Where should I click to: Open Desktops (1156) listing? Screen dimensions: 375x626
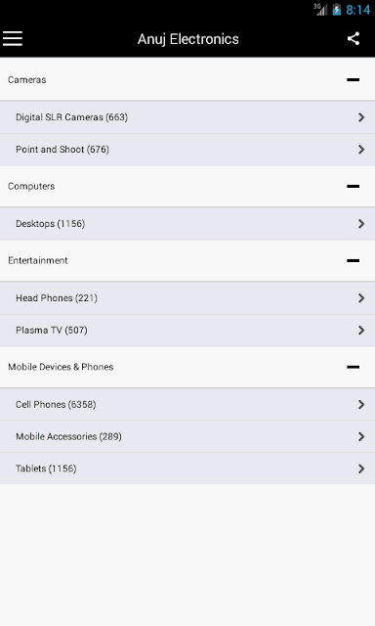187,224
